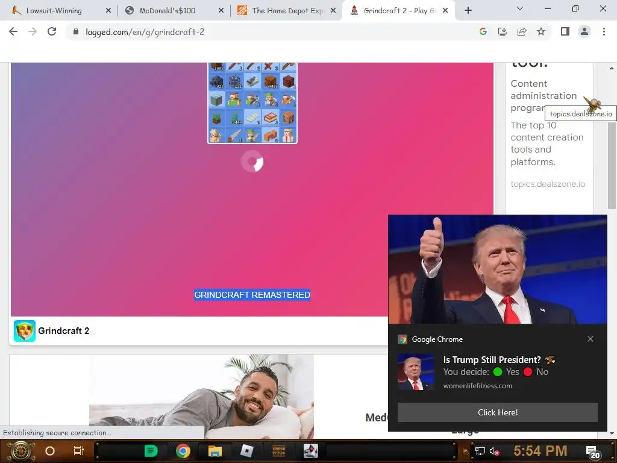Open the Chrome three-dot menu
The width and height of the screenshot is (617, 463).
[604, 31]
